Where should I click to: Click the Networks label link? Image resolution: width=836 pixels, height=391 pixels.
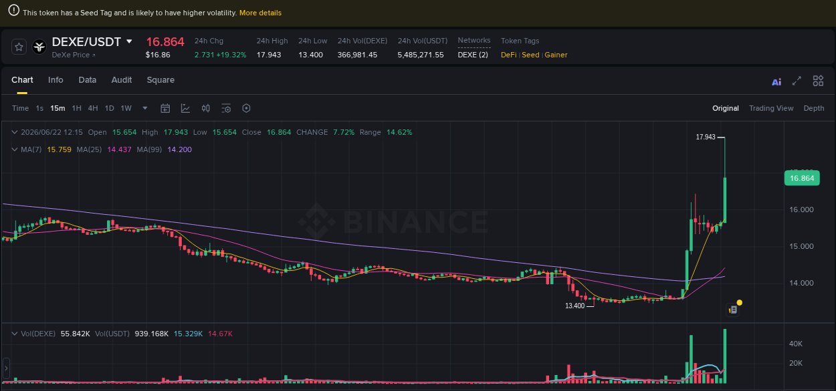click(474, 41)
